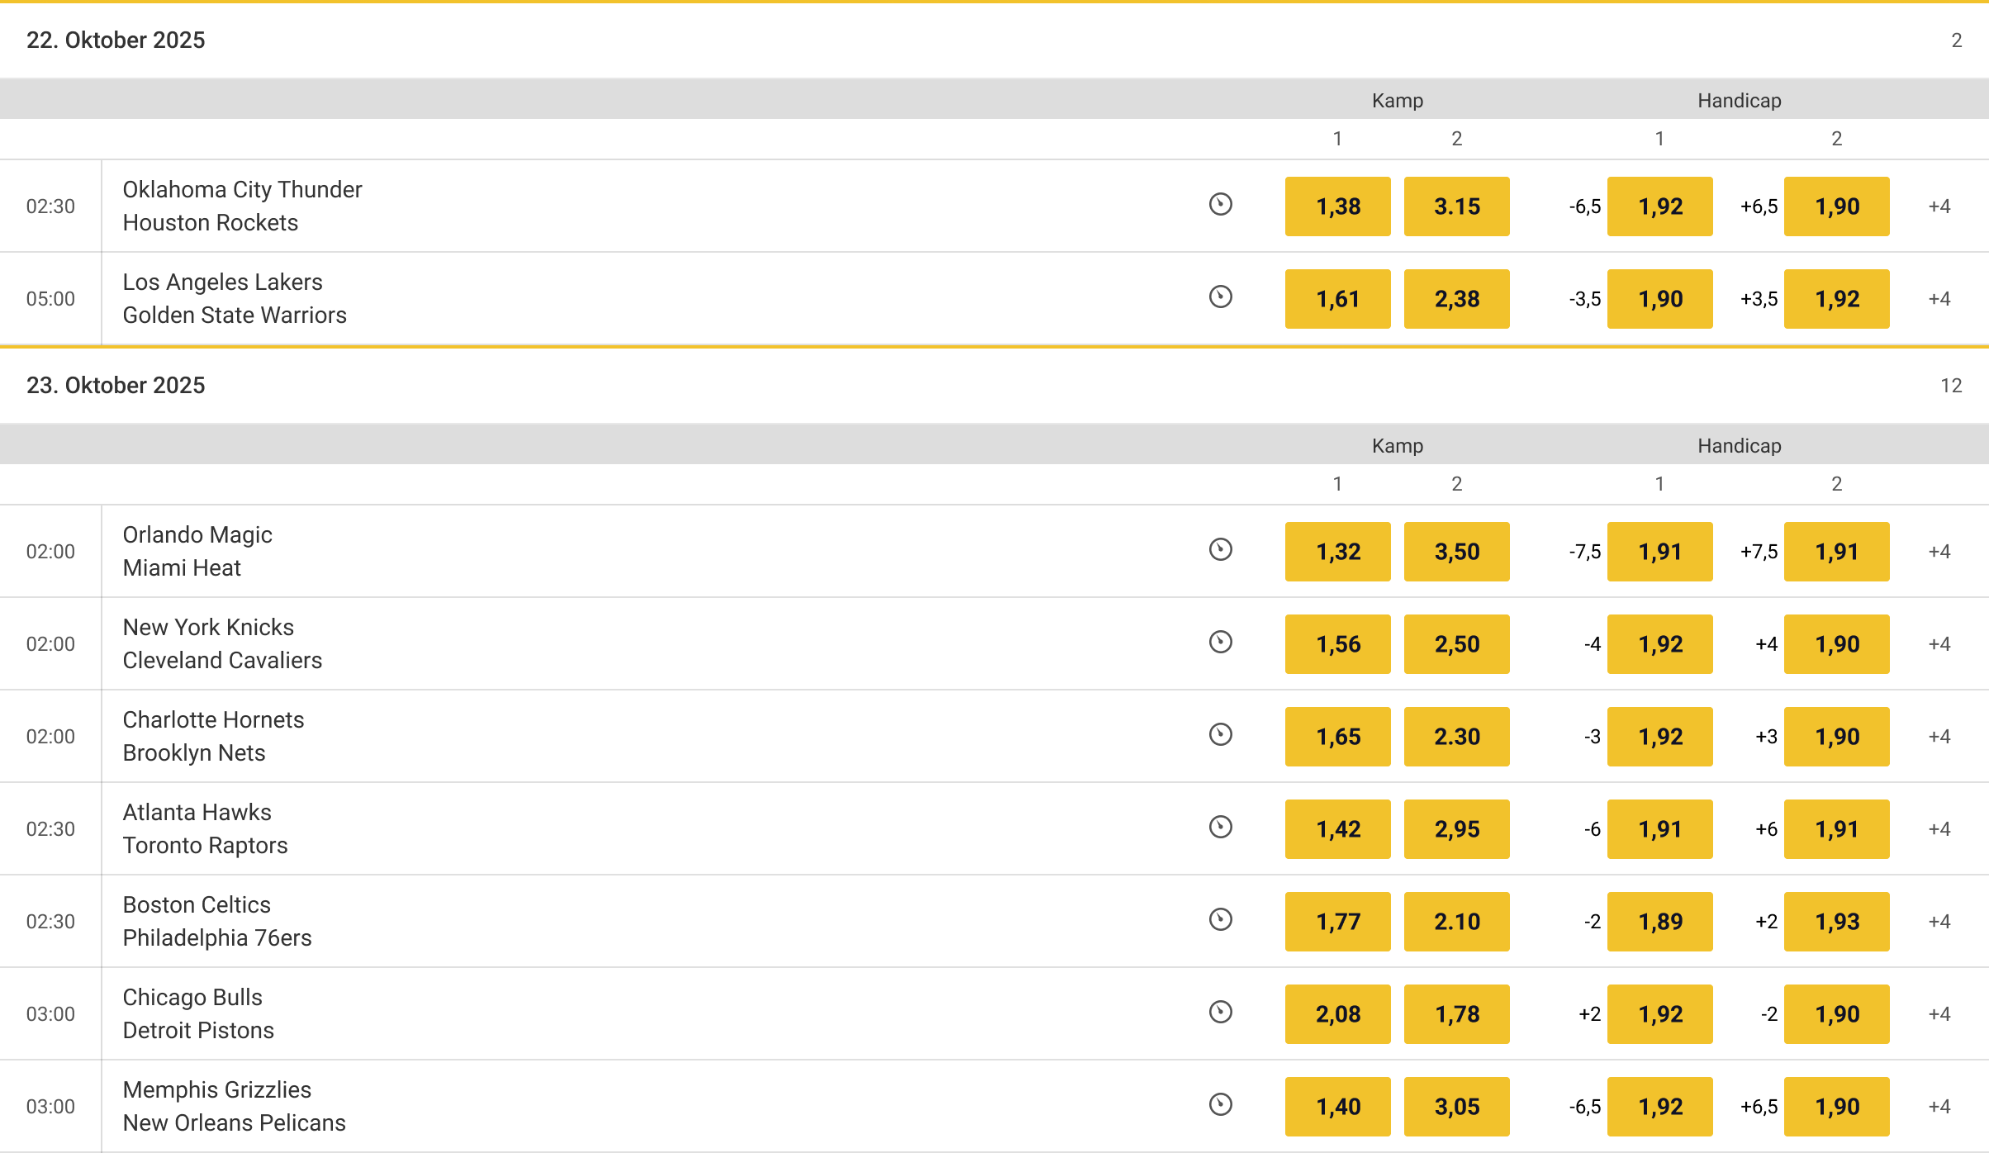The height and width of the screenshot is (1153, 1989).
Task: Click clock icon for Bulls vs Pistons
Action: [x=1220, y=1013]
